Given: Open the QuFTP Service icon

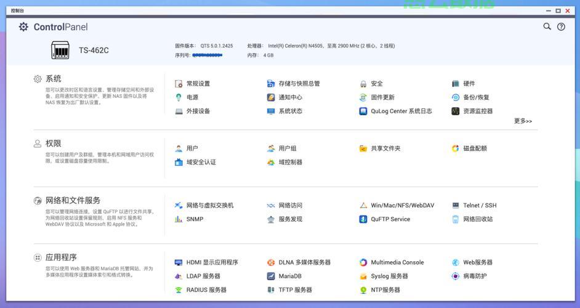Looking at the screenshot, I should pos(363,219).
